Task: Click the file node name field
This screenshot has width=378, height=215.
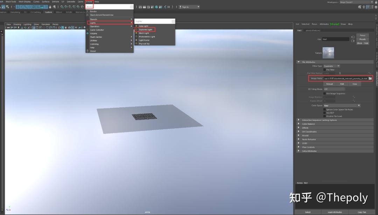Action: point(336,39)
